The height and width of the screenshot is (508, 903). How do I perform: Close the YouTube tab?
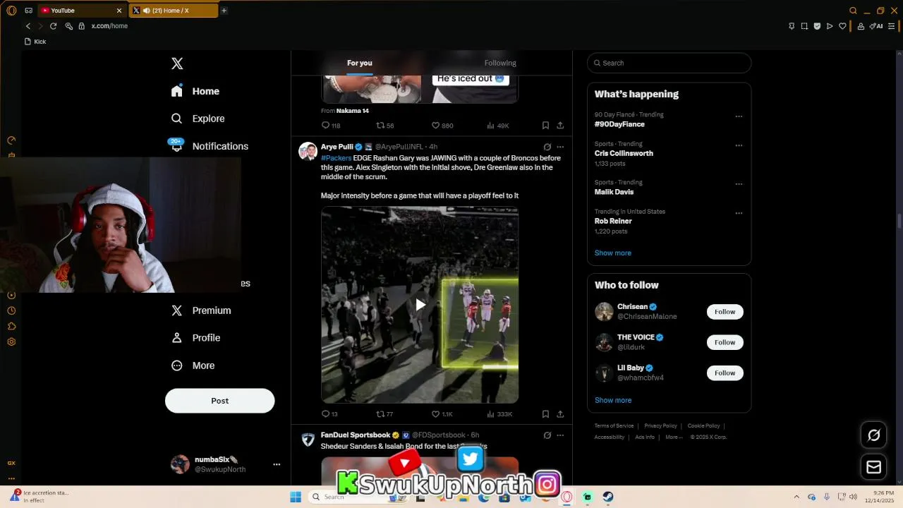pos(119,11)
